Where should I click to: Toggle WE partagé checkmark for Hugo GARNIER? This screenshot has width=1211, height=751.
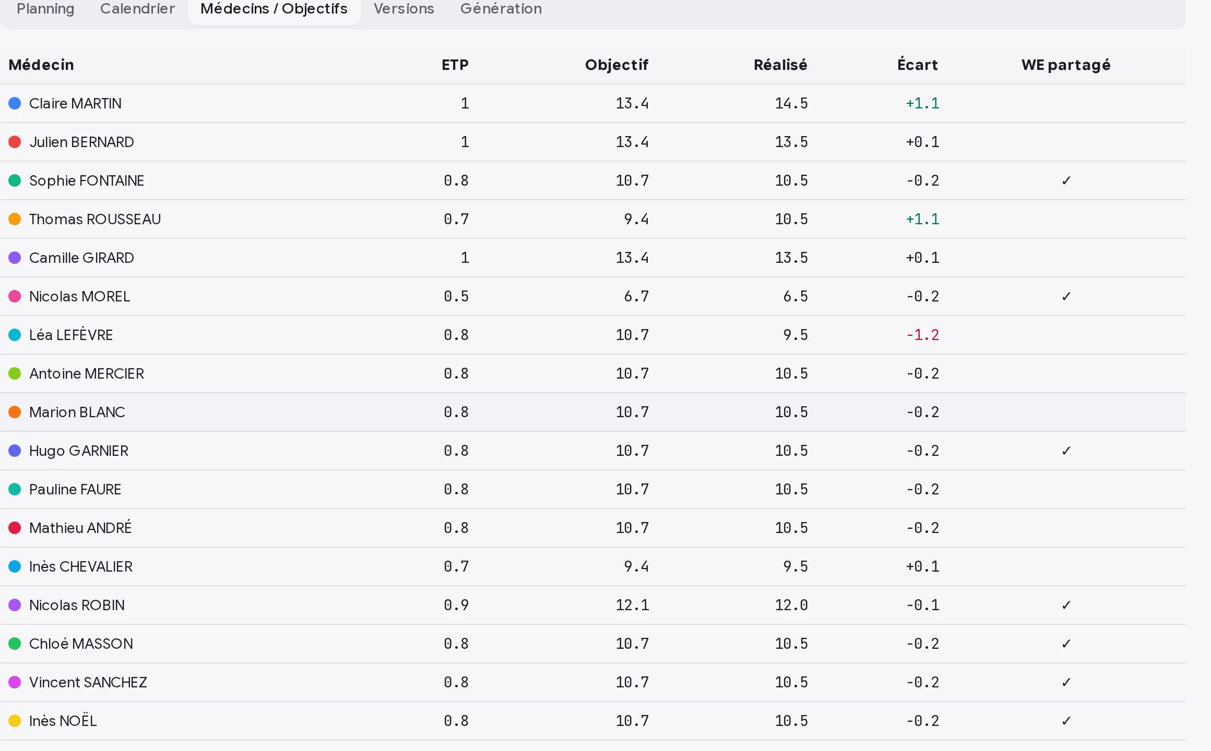1066,451
